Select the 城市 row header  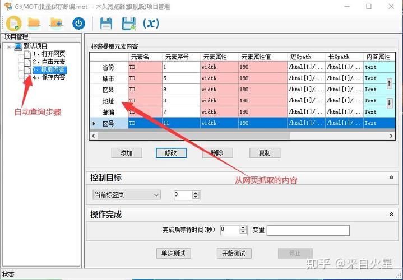109,78
